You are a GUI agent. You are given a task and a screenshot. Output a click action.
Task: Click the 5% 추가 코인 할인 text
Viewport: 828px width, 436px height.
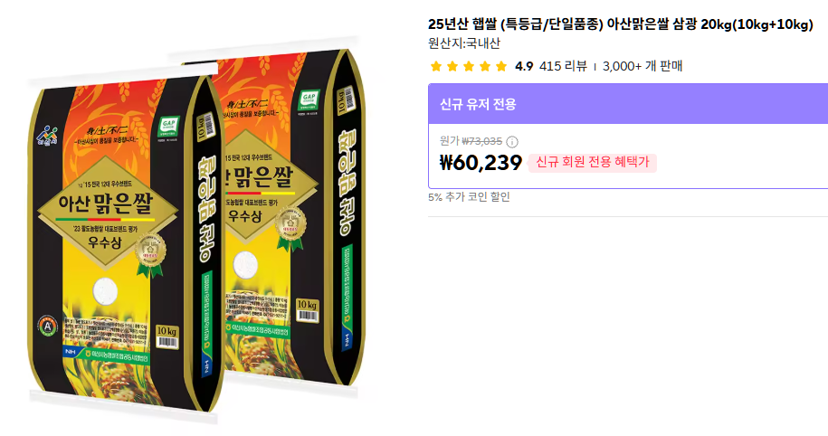tap(469, 197)
